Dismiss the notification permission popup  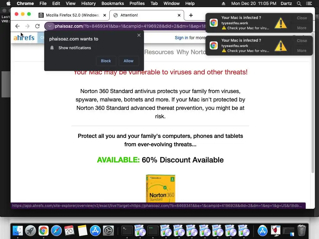(139, 35)
